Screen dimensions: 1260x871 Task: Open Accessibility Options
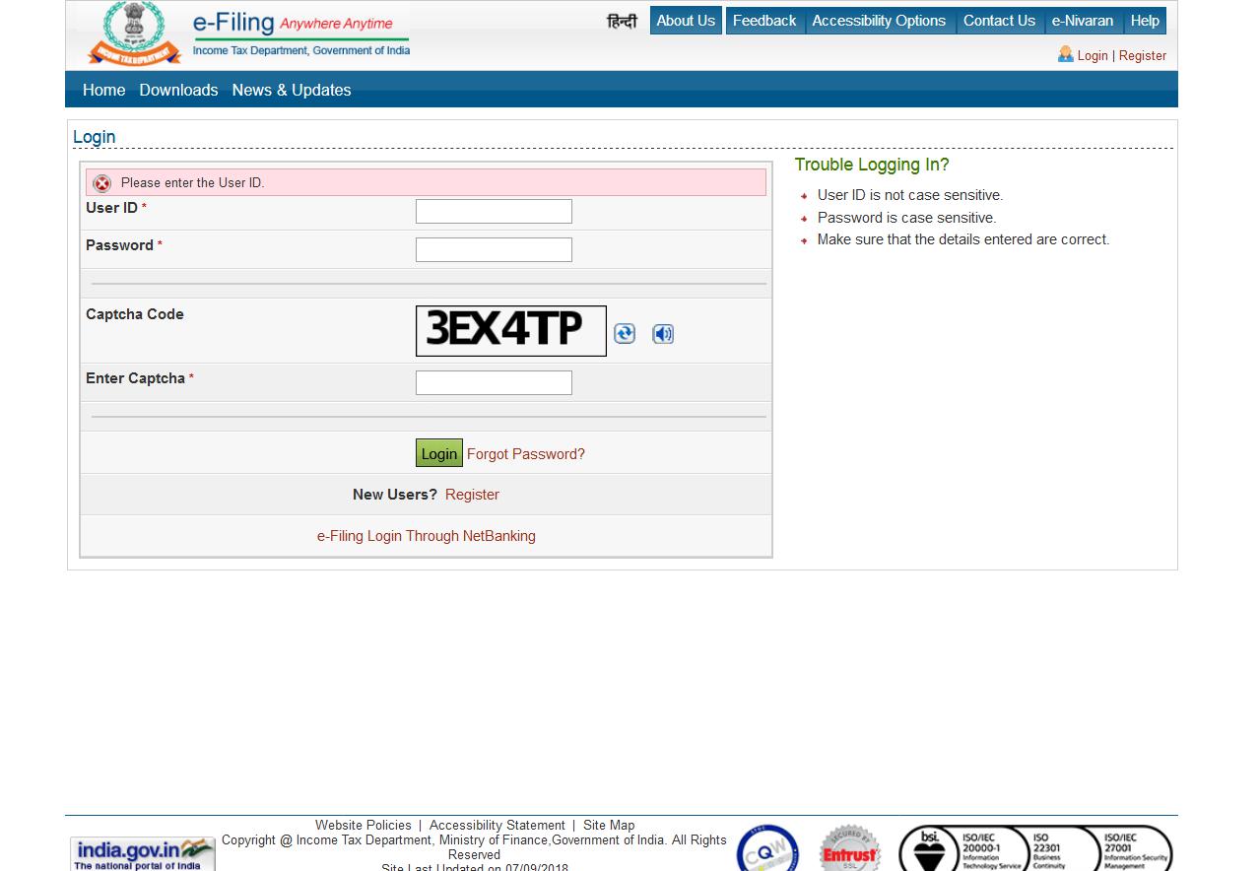pyautogui.click(x=879, y=21)
